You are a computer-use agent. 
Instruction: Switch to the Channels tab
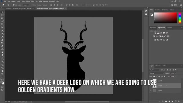158,66
